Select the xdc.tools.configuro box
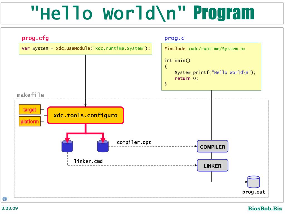Screen dimensions: 285x214 (85, 115)
